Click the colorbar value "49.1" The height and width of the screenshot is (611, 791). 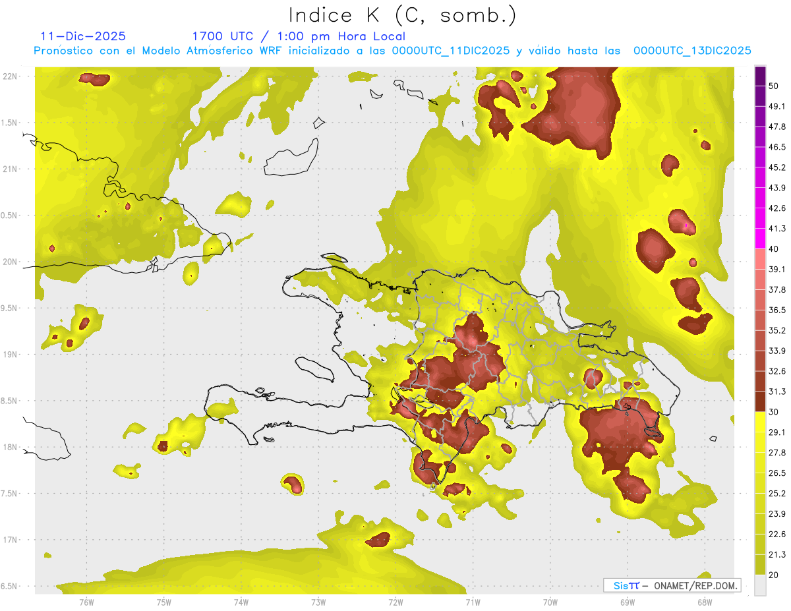777,106
